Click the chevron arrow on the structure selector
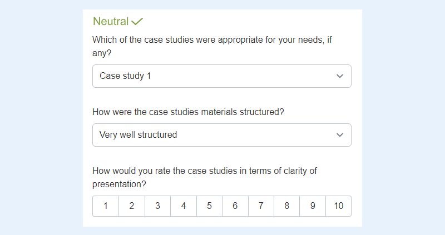The image size is (445, 235). click(x=340, y=135)
